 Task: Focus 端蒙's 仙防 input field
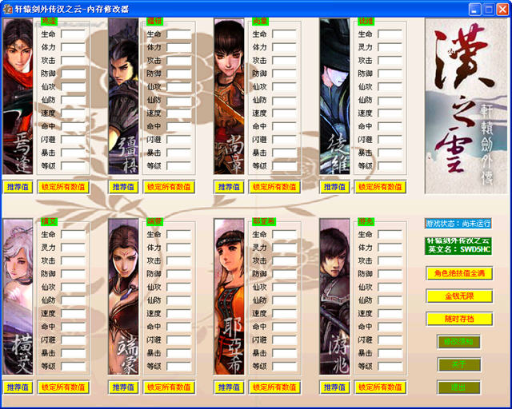(x=179, y=300)
